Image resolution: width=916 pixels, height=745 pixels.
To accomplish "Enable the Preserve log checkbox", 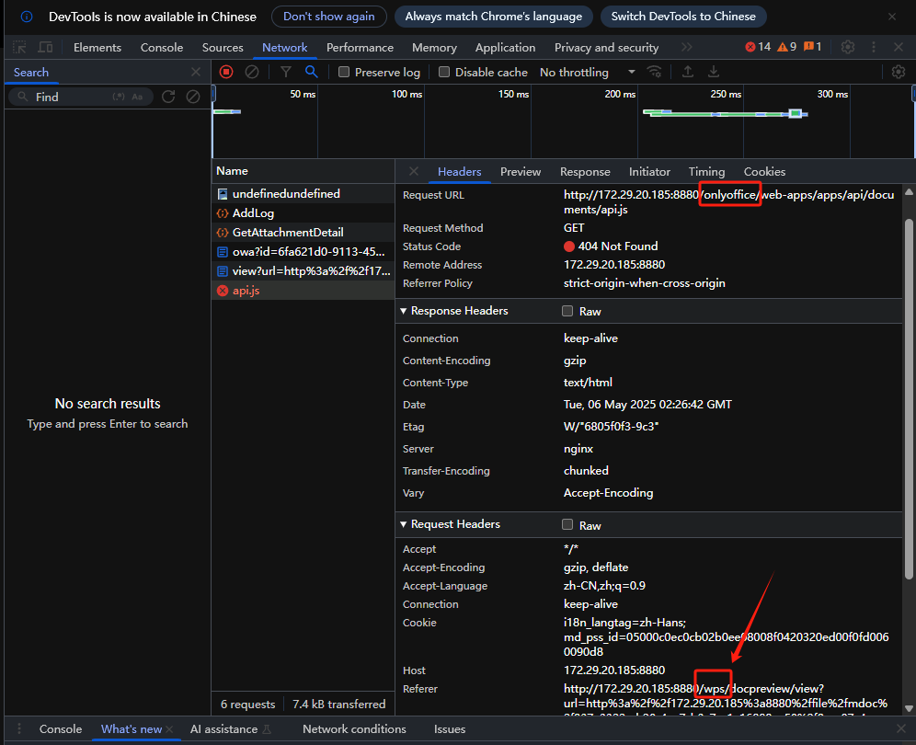I will click(x=344, y=72).
